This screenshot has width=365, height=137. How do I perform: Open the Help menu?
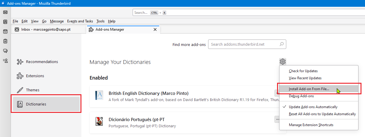point(112,21)
